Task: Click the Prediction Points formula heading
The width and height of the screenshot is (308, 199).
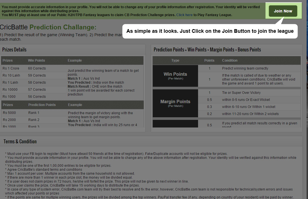Action: coord(207,49)
